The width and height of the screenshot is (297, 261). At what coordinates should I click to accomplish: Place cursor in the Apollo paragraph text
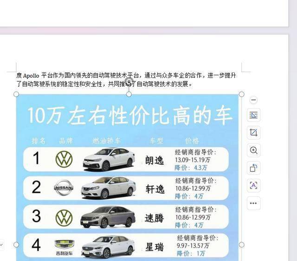(126, 79)
